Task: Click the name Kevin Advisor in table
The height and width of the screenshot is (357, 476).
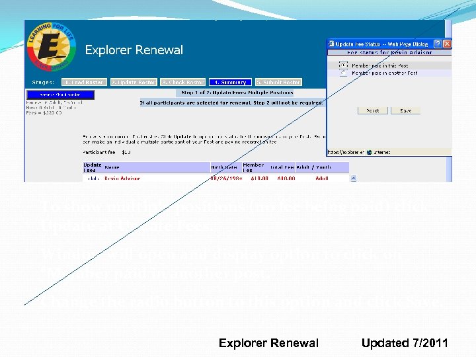Action: [122, 178]
